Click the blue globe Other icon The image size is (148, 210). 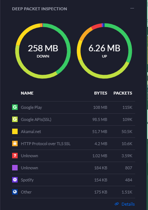pos(15,192)
